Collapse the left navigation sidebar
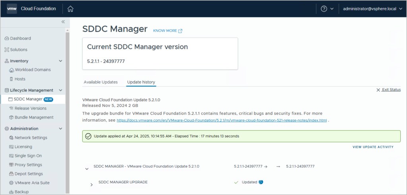 [63, 22]
